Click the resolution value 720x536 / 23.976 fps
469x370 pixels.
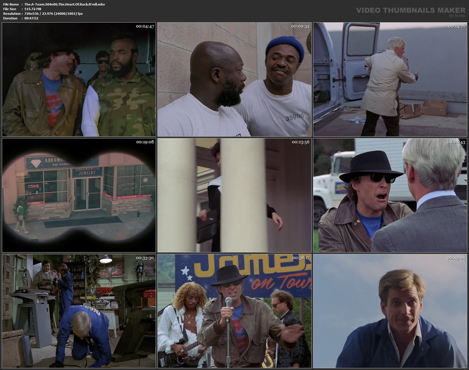54,13
